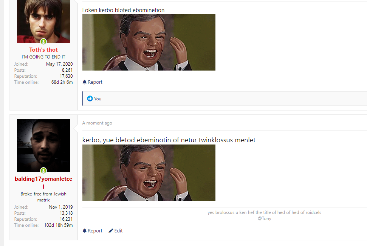367x246 pixels.
Task: Click Toth's thot post count 8,261
Action: [x=67, y=70]
